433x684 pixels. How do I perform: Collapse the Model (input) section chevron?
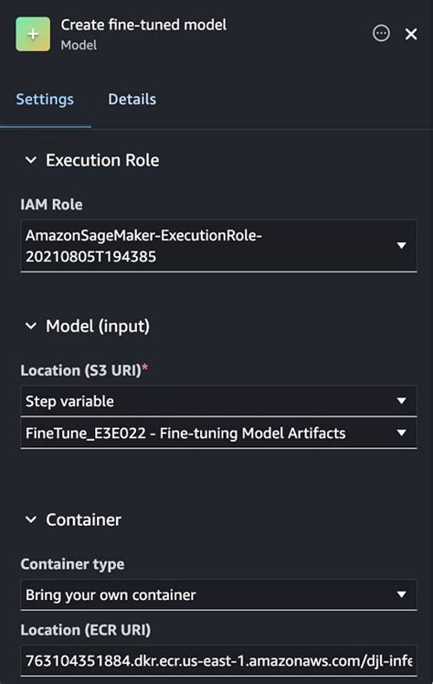click(31, 326)
